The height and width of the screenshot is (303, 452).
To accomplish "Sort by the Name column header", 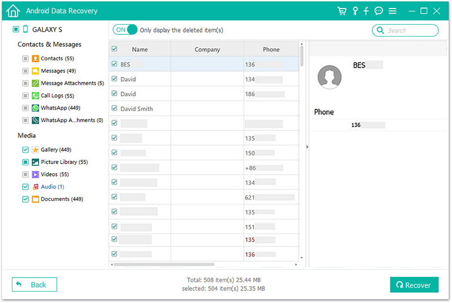I will tap(140, 49).
